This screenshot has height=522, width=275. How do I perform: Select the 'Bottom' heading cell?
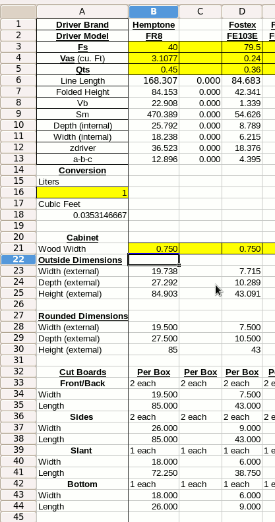tap(82, 484)
